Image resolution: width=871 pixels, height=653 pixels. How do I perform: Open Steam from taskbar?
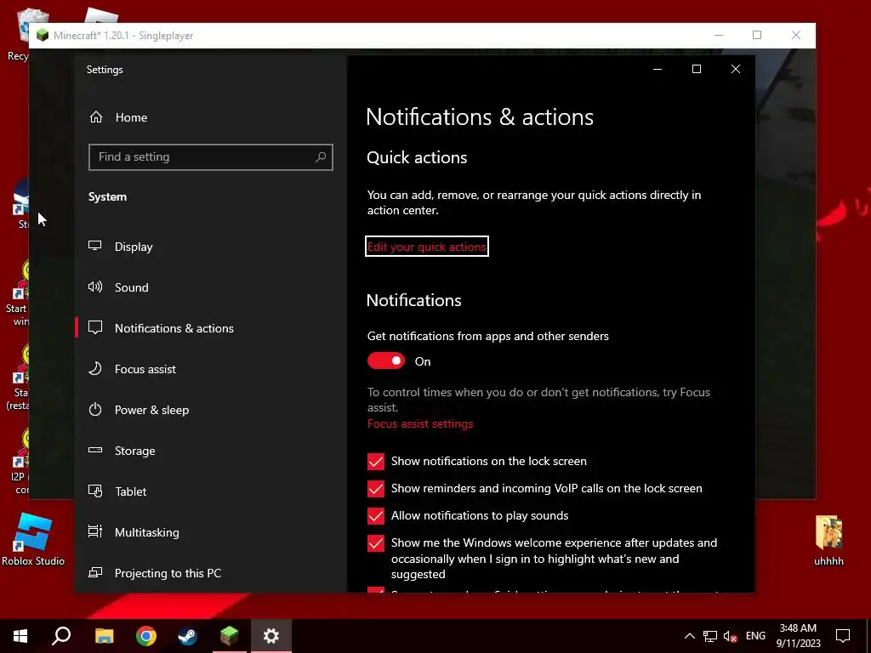tap(187, 636)
